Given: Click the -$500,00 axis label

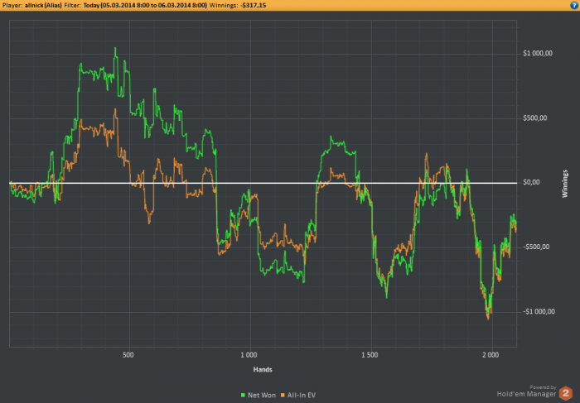Looking at the screenshot, I should tap(536, 247).
